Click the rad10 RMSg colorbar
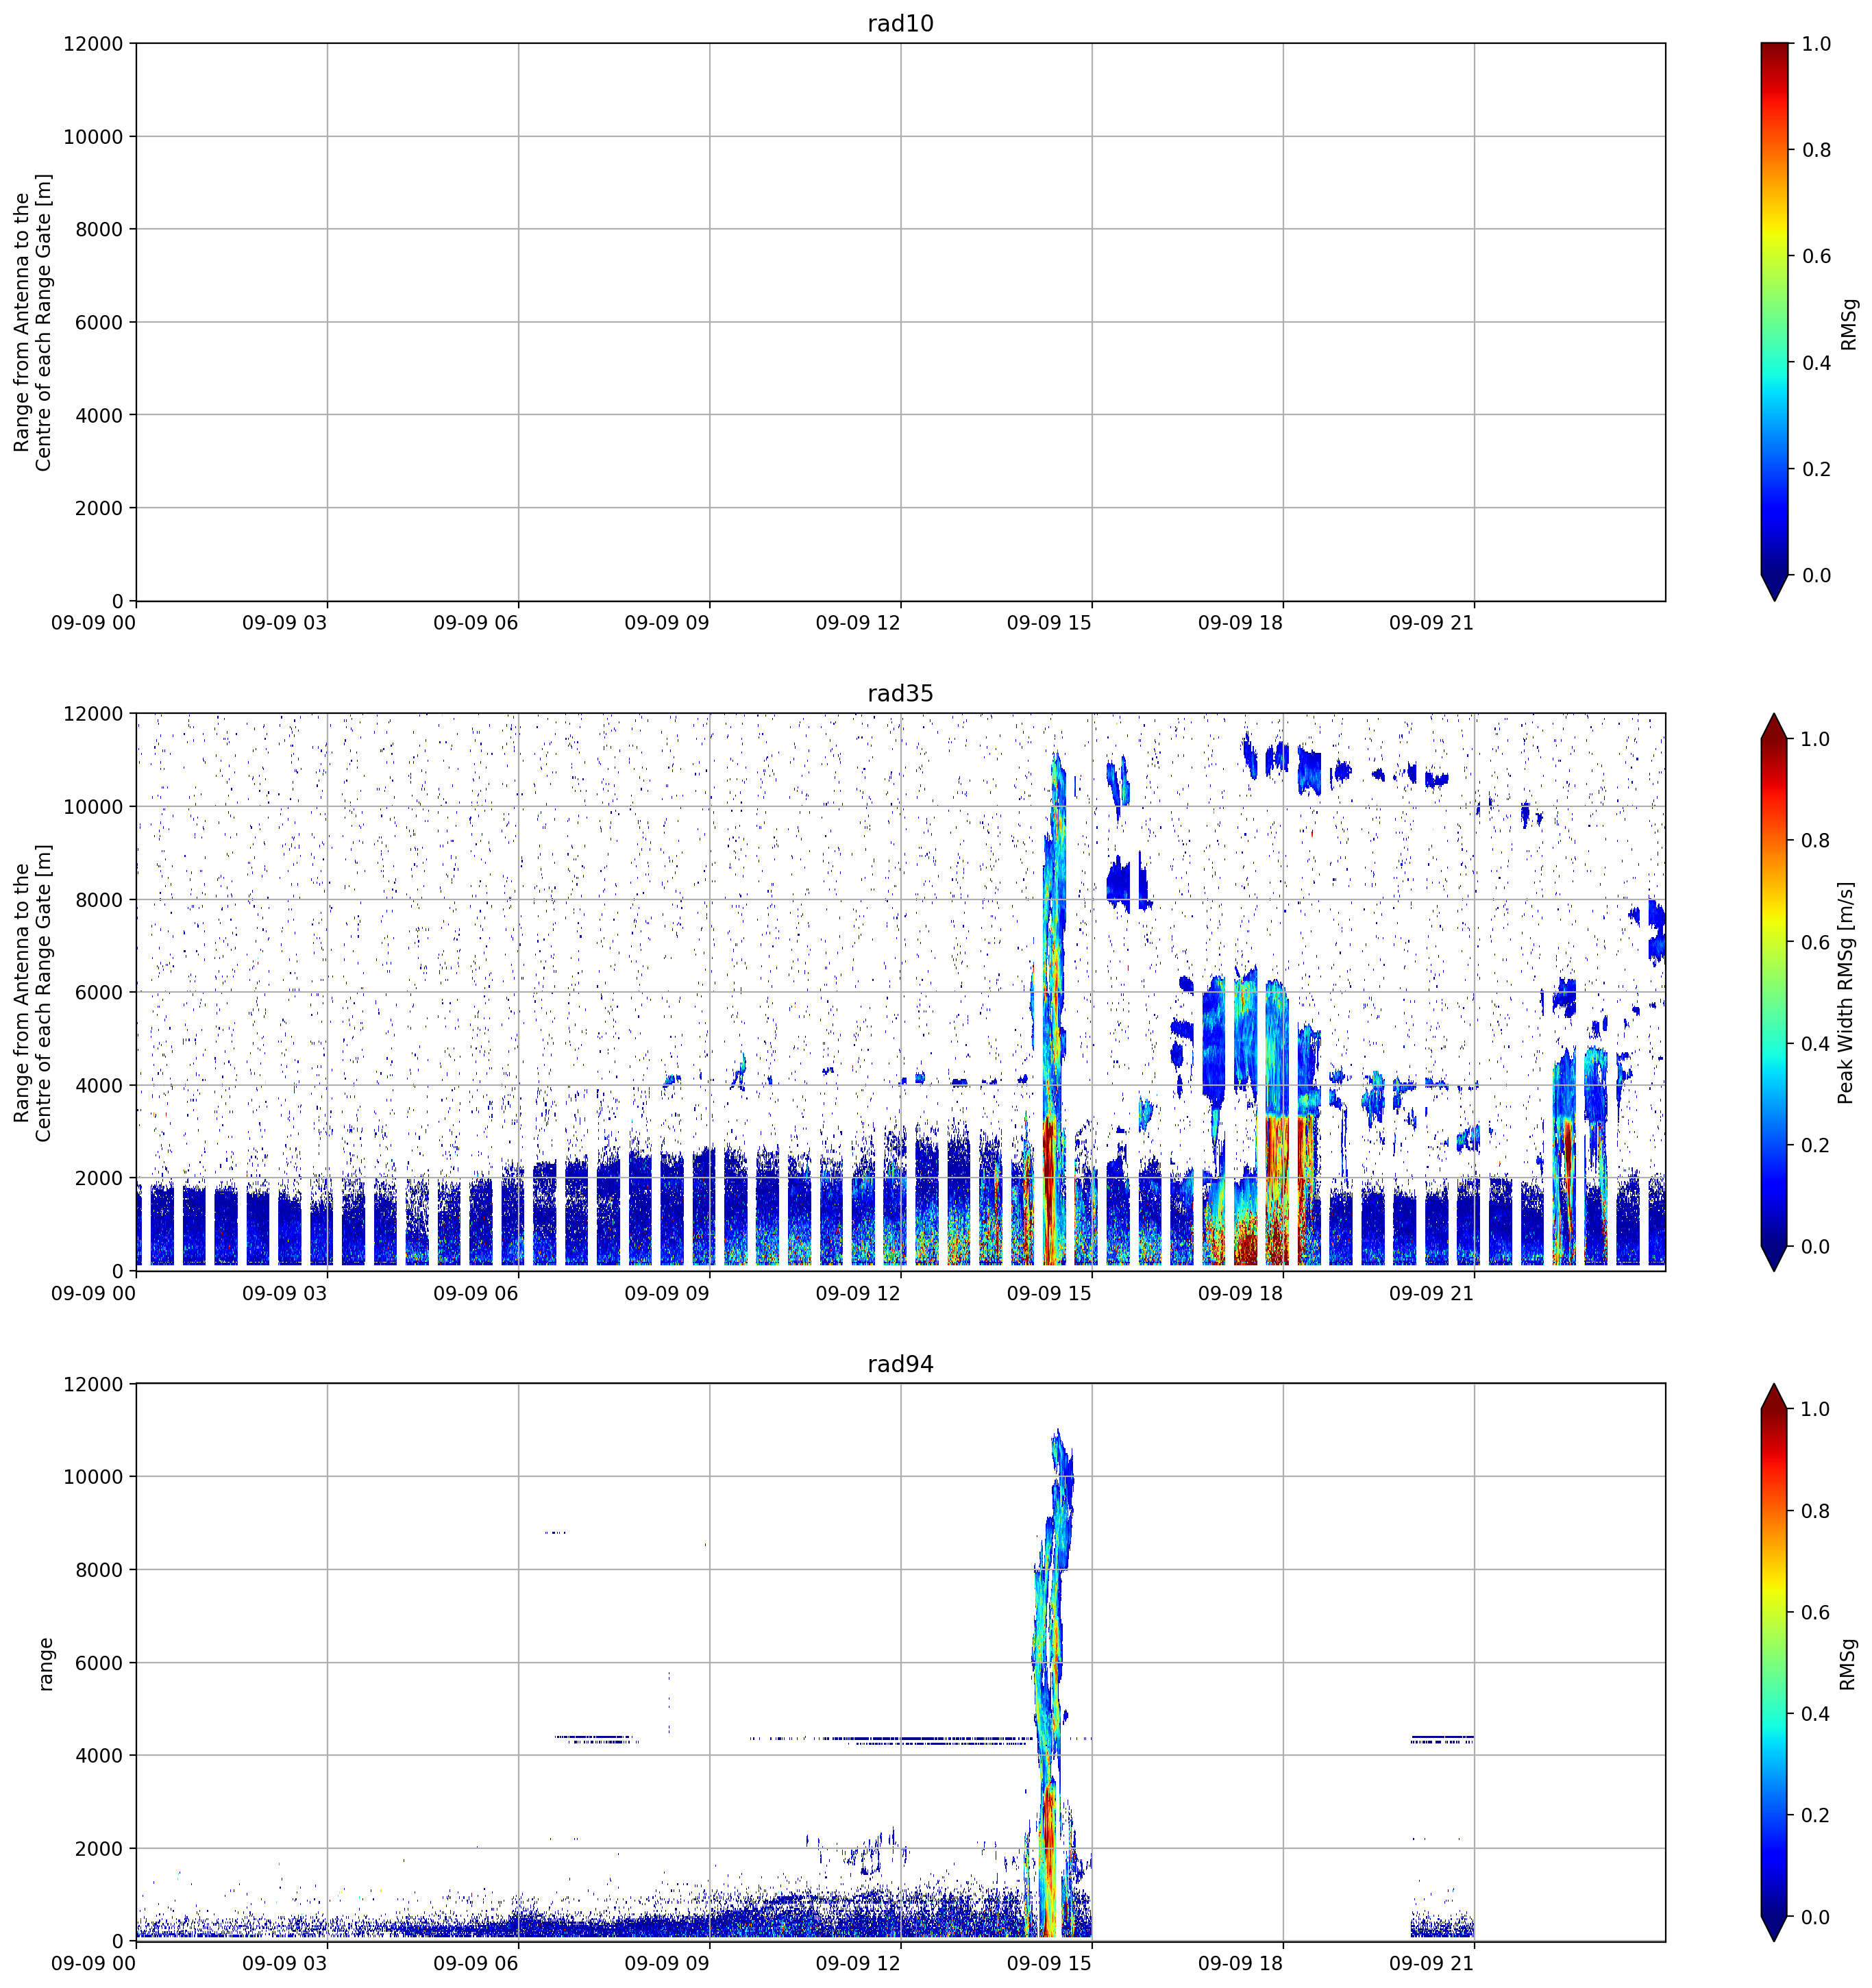The width and height of the screenshot is (1872, 1988). click(1774, 322)
